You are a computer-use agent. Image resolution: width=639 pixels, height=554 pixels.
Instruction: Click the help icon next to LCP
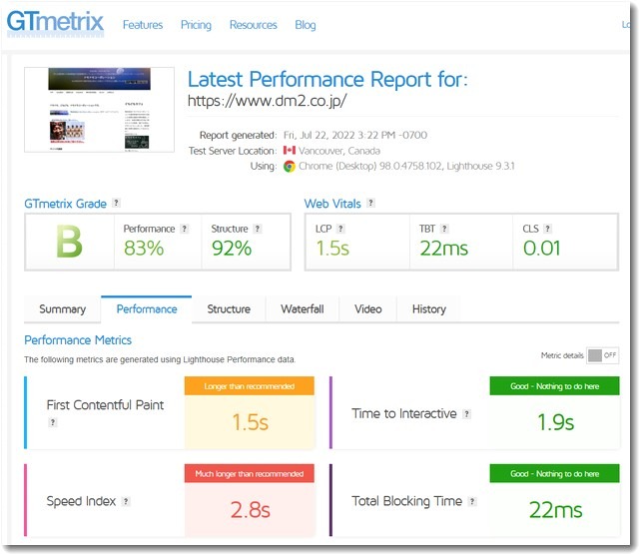click(340, 229)
